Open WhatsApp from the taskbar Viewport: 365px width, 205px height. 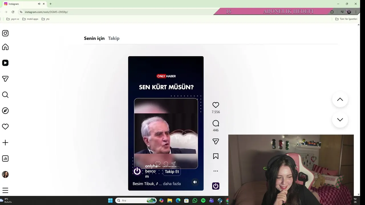coord(195,200)
